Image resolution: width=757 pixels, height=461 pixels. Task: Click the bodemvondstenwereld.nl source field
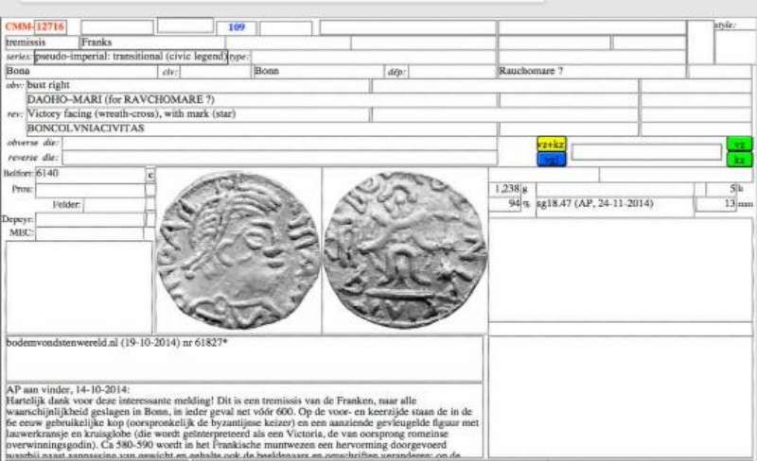click(x=244, y=359)
